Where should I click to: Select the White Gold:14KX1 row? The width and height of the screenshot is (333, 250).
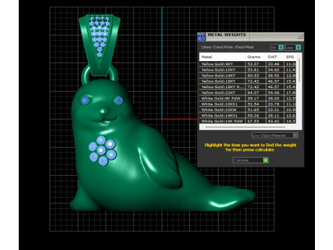coord(248,115)
